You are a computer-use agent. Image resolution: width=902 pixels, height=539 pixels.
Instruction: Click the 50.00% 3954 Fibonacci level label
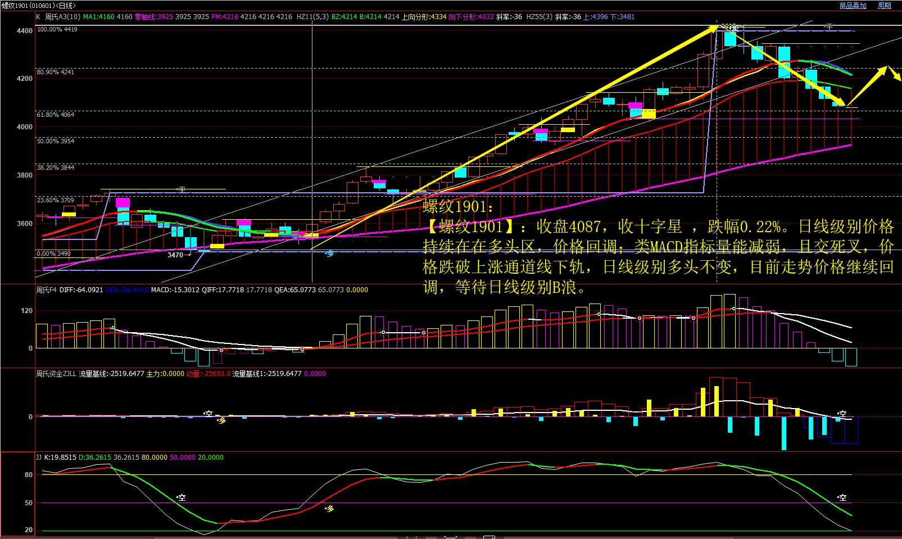(56, 141)
